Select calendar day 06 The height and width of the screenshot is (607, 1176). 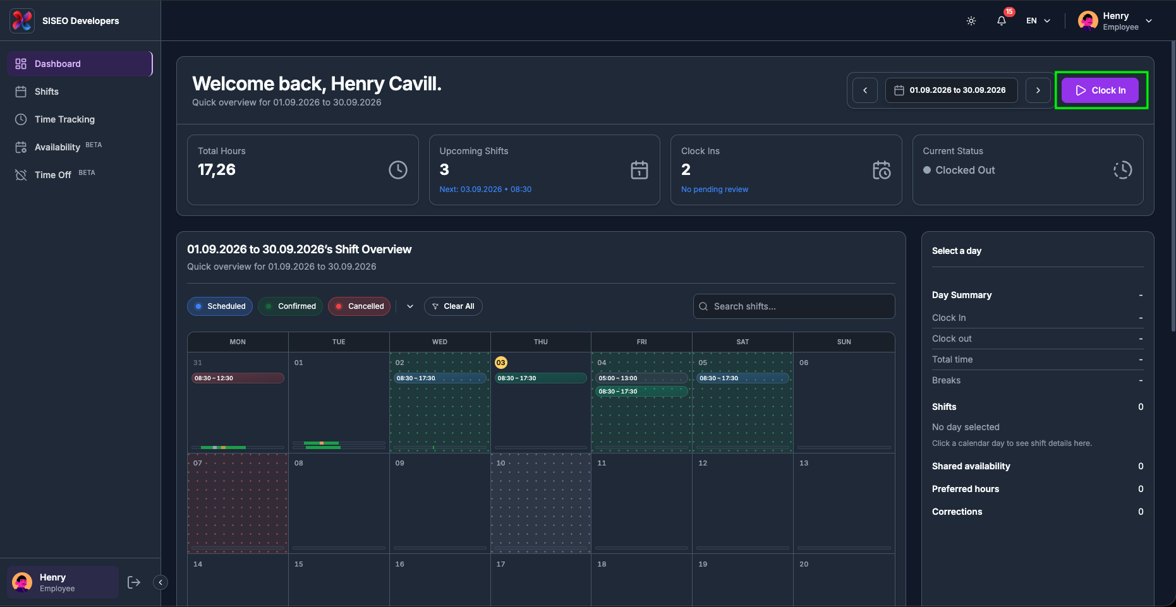[844, 402]
